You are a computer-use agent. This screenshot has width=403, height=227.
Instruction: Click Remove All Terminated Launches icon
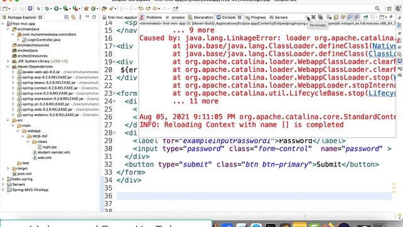click(x=321, y=17)
